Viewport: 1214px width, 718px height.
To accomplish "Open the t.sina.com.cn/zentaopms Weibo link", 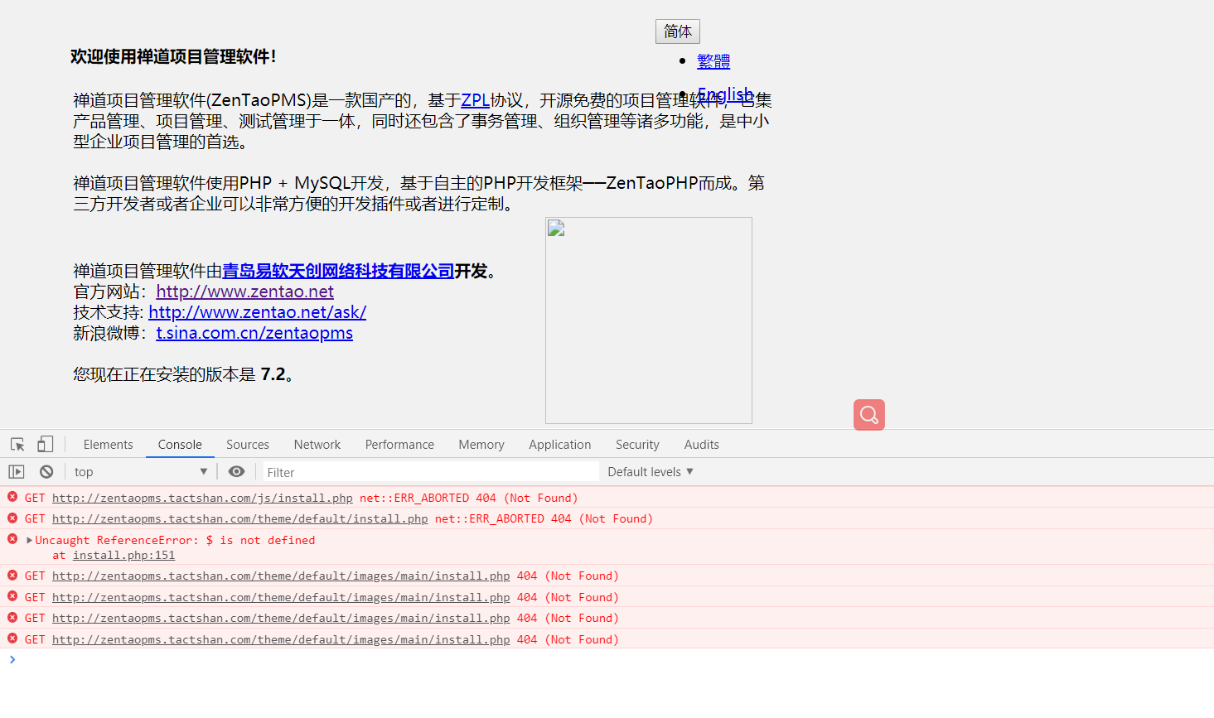I will 254,333.
